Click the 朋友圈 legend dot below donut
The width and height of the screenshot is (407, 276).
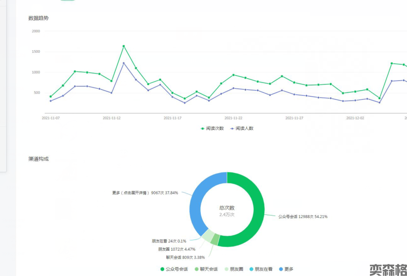(227, 269)
